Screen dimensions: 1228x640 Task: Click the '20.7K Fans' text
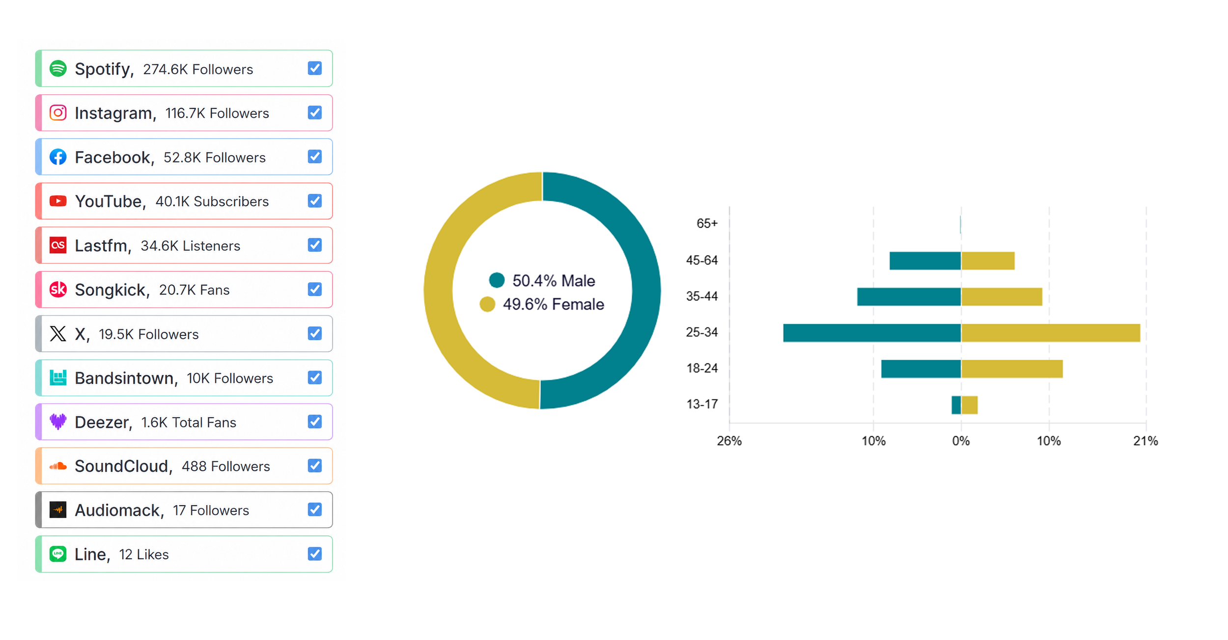point(194,290)
